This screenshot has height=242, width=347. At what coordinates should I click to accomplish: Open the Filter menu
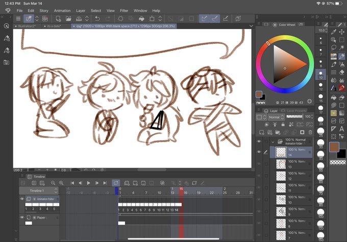pyautogui.click(x=124, y=11)
